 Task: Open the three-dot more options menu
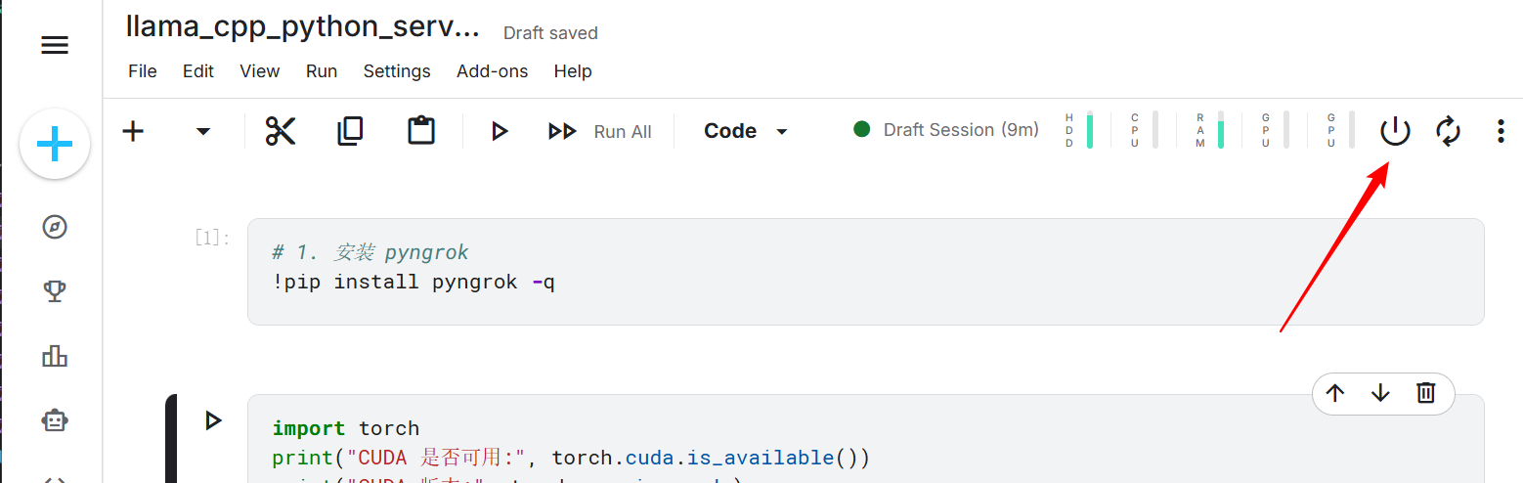(x=1501, y=131)
